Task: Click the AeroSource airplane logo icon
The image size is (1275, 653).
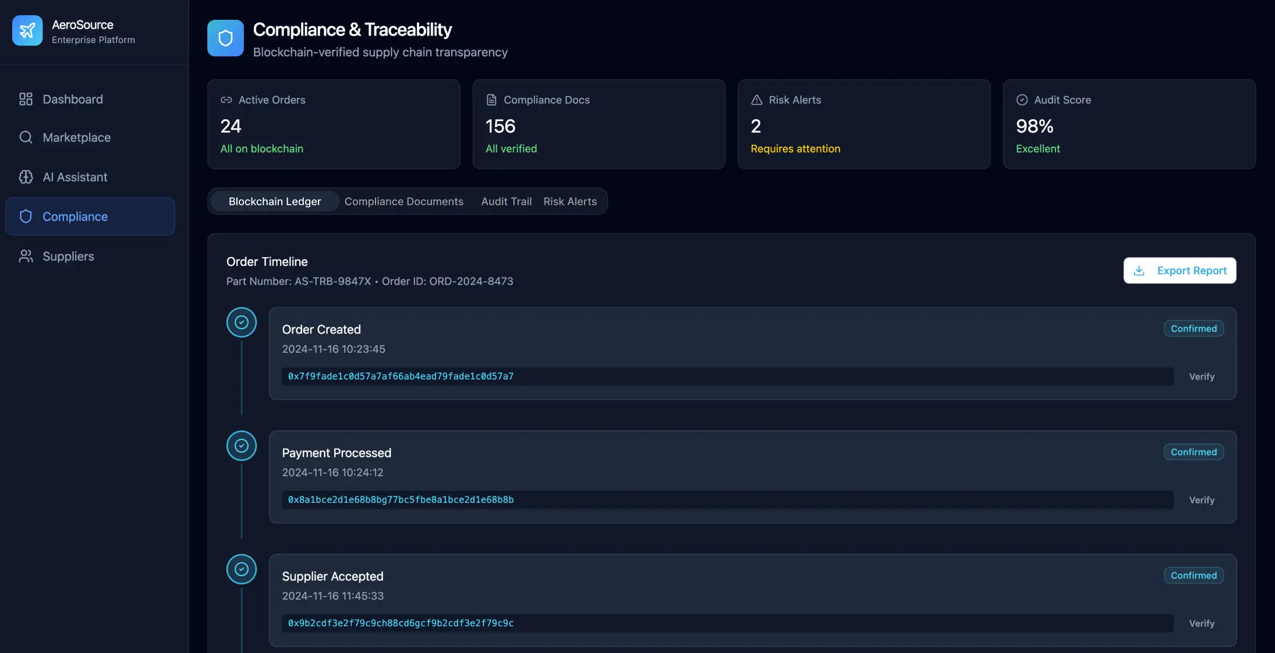Action: (27, 30)
